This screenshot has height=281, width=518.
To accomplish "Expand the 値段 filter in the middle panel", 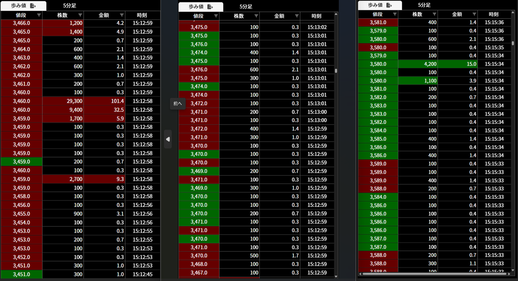I will pos(216,16).
